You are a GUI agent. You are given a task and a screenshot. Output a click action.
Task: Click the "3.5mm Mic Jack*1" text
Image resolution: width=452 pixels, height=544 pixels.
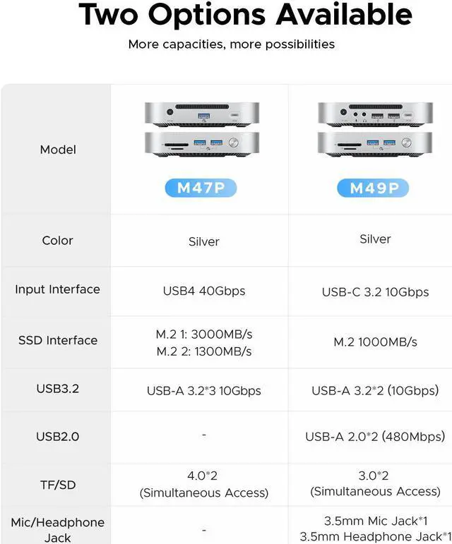click(x=376, y=521)
